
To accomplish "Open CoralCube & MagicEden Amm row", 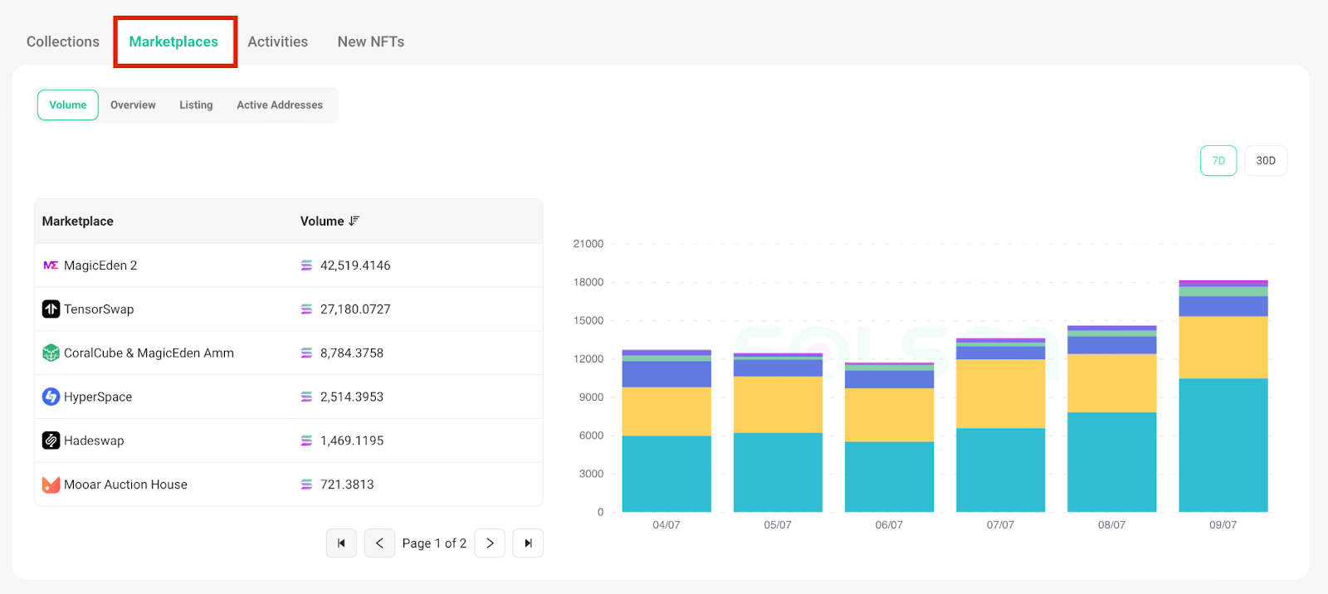I will [x=289, y=353].
